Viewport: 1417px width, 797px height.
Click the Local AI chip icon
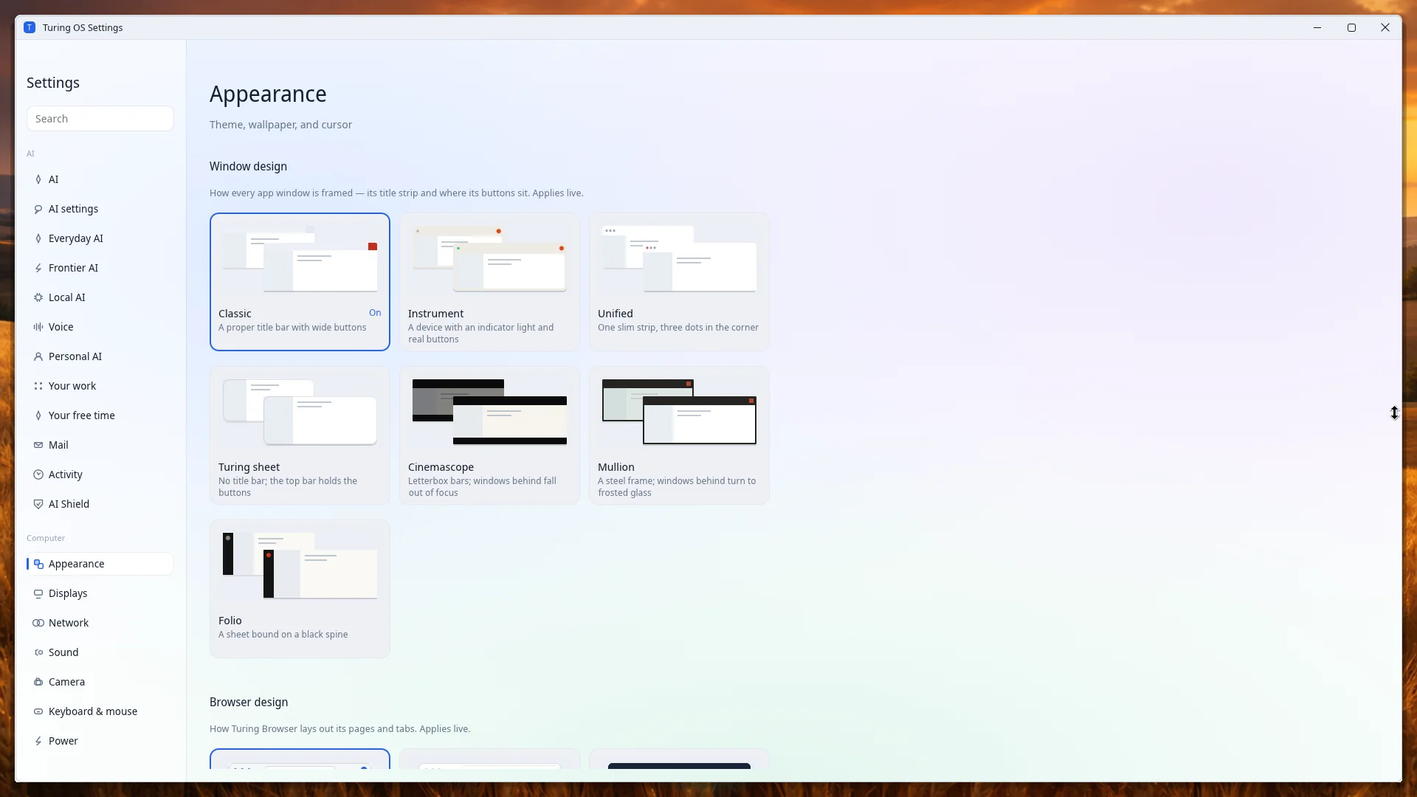[38, 297]
